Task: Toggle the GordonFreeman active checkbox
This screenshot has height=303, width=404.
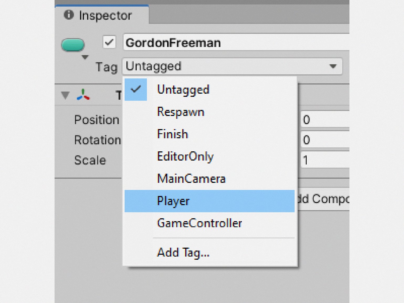Action: (109, 42)
